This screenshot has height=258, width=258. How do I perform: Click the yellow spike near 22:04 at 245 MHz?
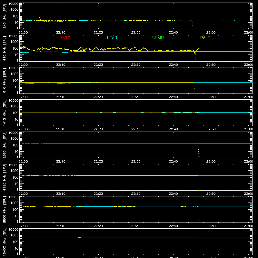click(39, 18)
